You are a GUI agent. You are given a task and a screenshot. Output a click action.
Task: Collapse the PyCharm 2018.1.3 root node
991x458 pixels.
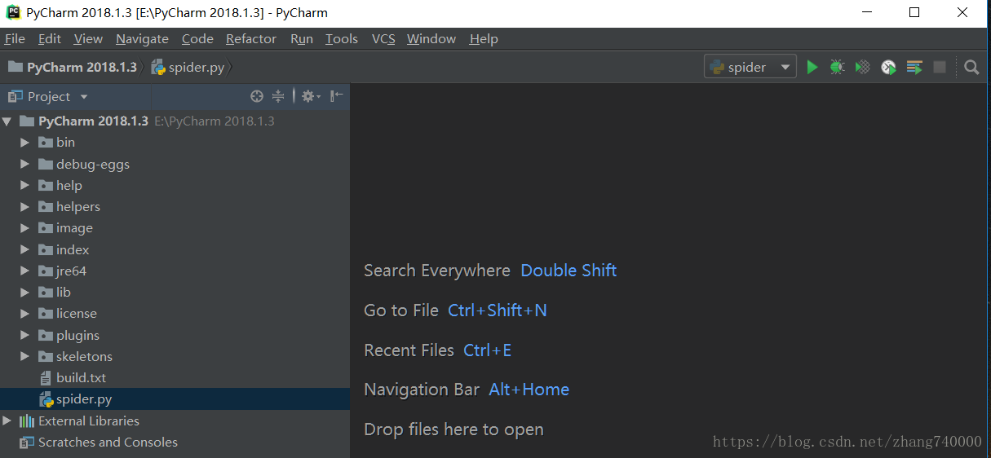(7, 121)
